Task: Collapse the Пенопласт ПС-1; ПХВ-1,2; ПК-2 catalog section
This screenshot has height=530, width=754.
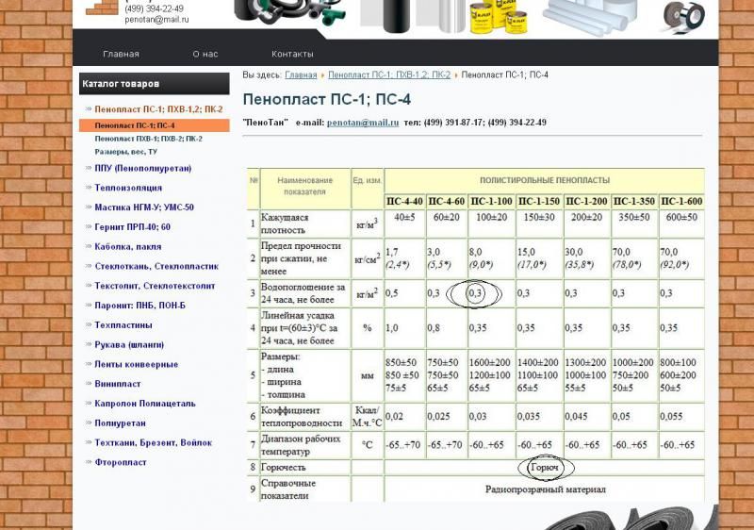Action: click(158, 109)
